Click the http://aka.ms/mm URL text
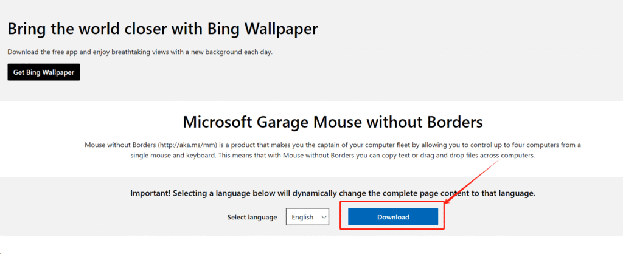 [185, 145]
